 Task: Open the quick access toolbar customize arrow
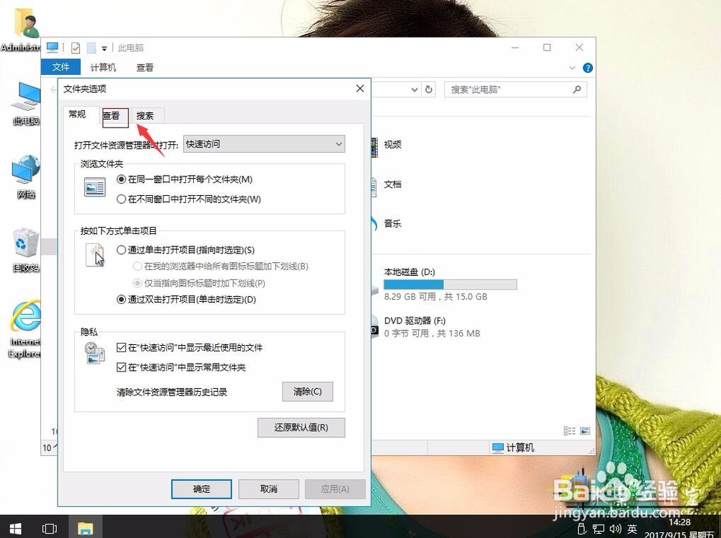tap(105, 48)
